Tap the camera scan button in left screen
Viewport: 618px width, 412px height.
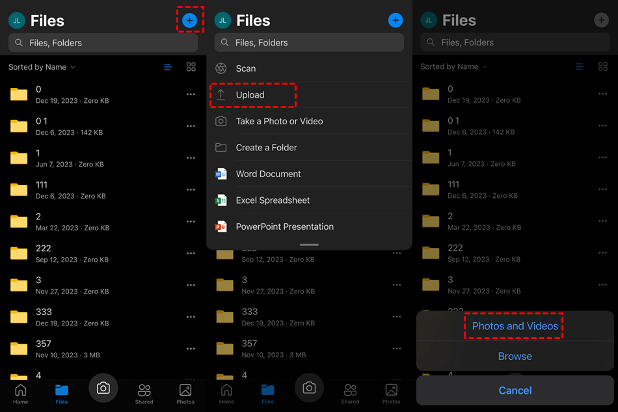point(103,388)
